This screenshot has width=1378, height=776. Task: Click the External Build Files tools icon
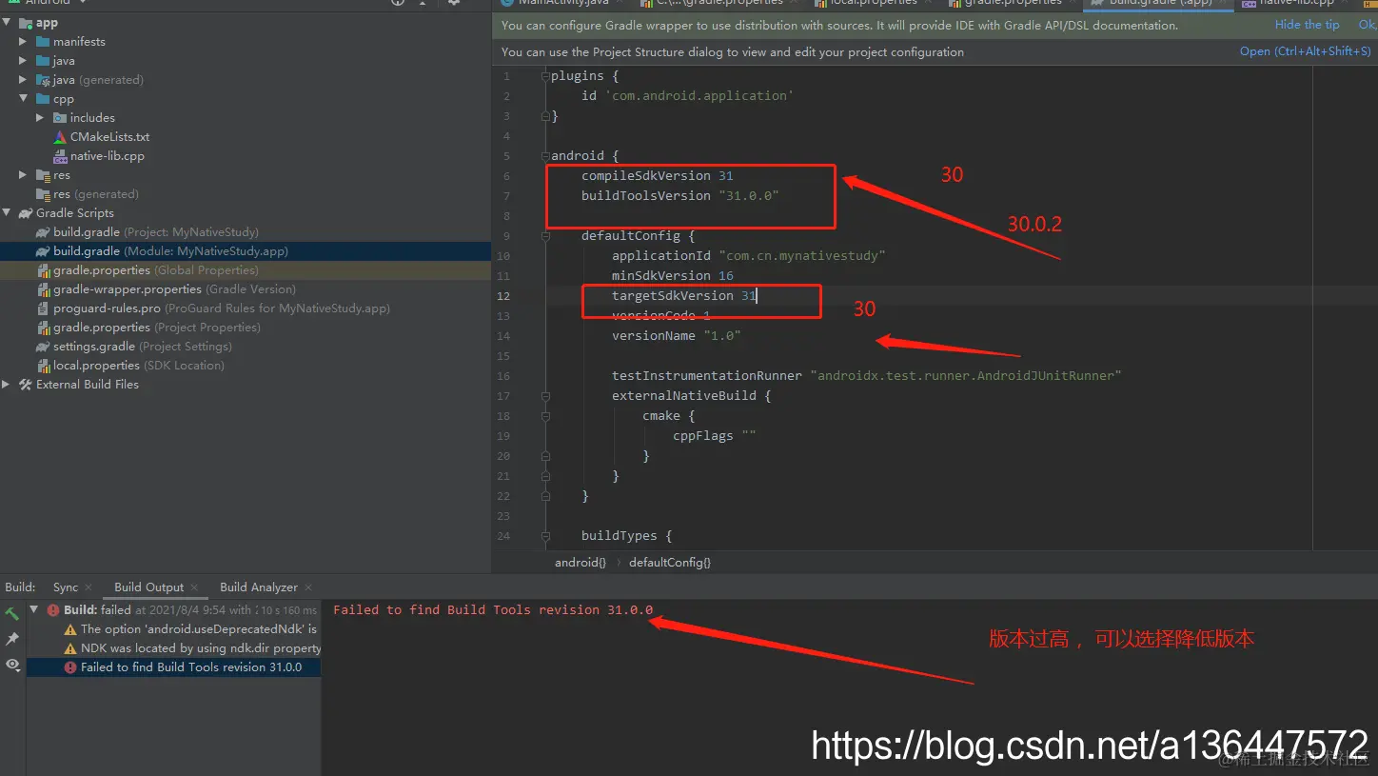(x=26, y=385)
